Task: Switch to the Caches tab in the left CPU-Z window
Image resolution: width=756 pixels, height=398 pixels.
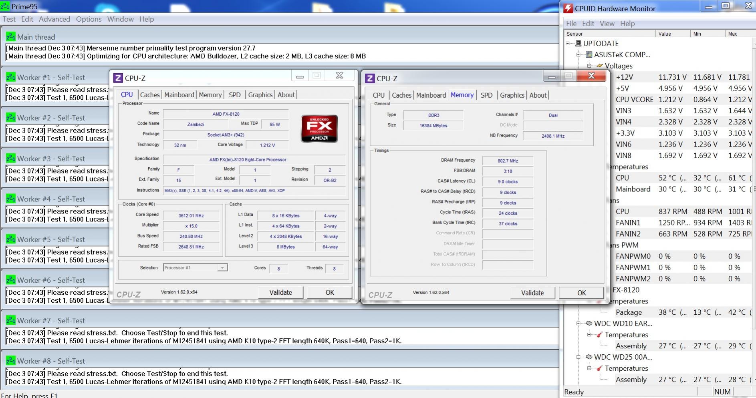Action: (x=150, y=95)
